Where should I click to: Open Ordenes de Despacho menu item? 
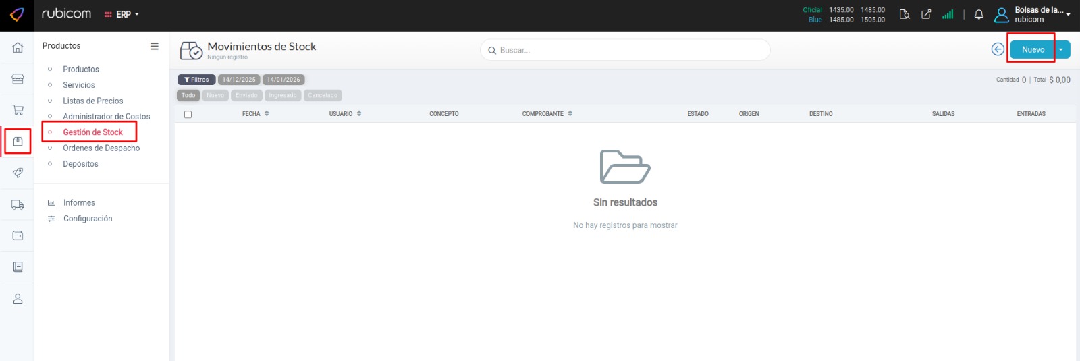[101, 148]
